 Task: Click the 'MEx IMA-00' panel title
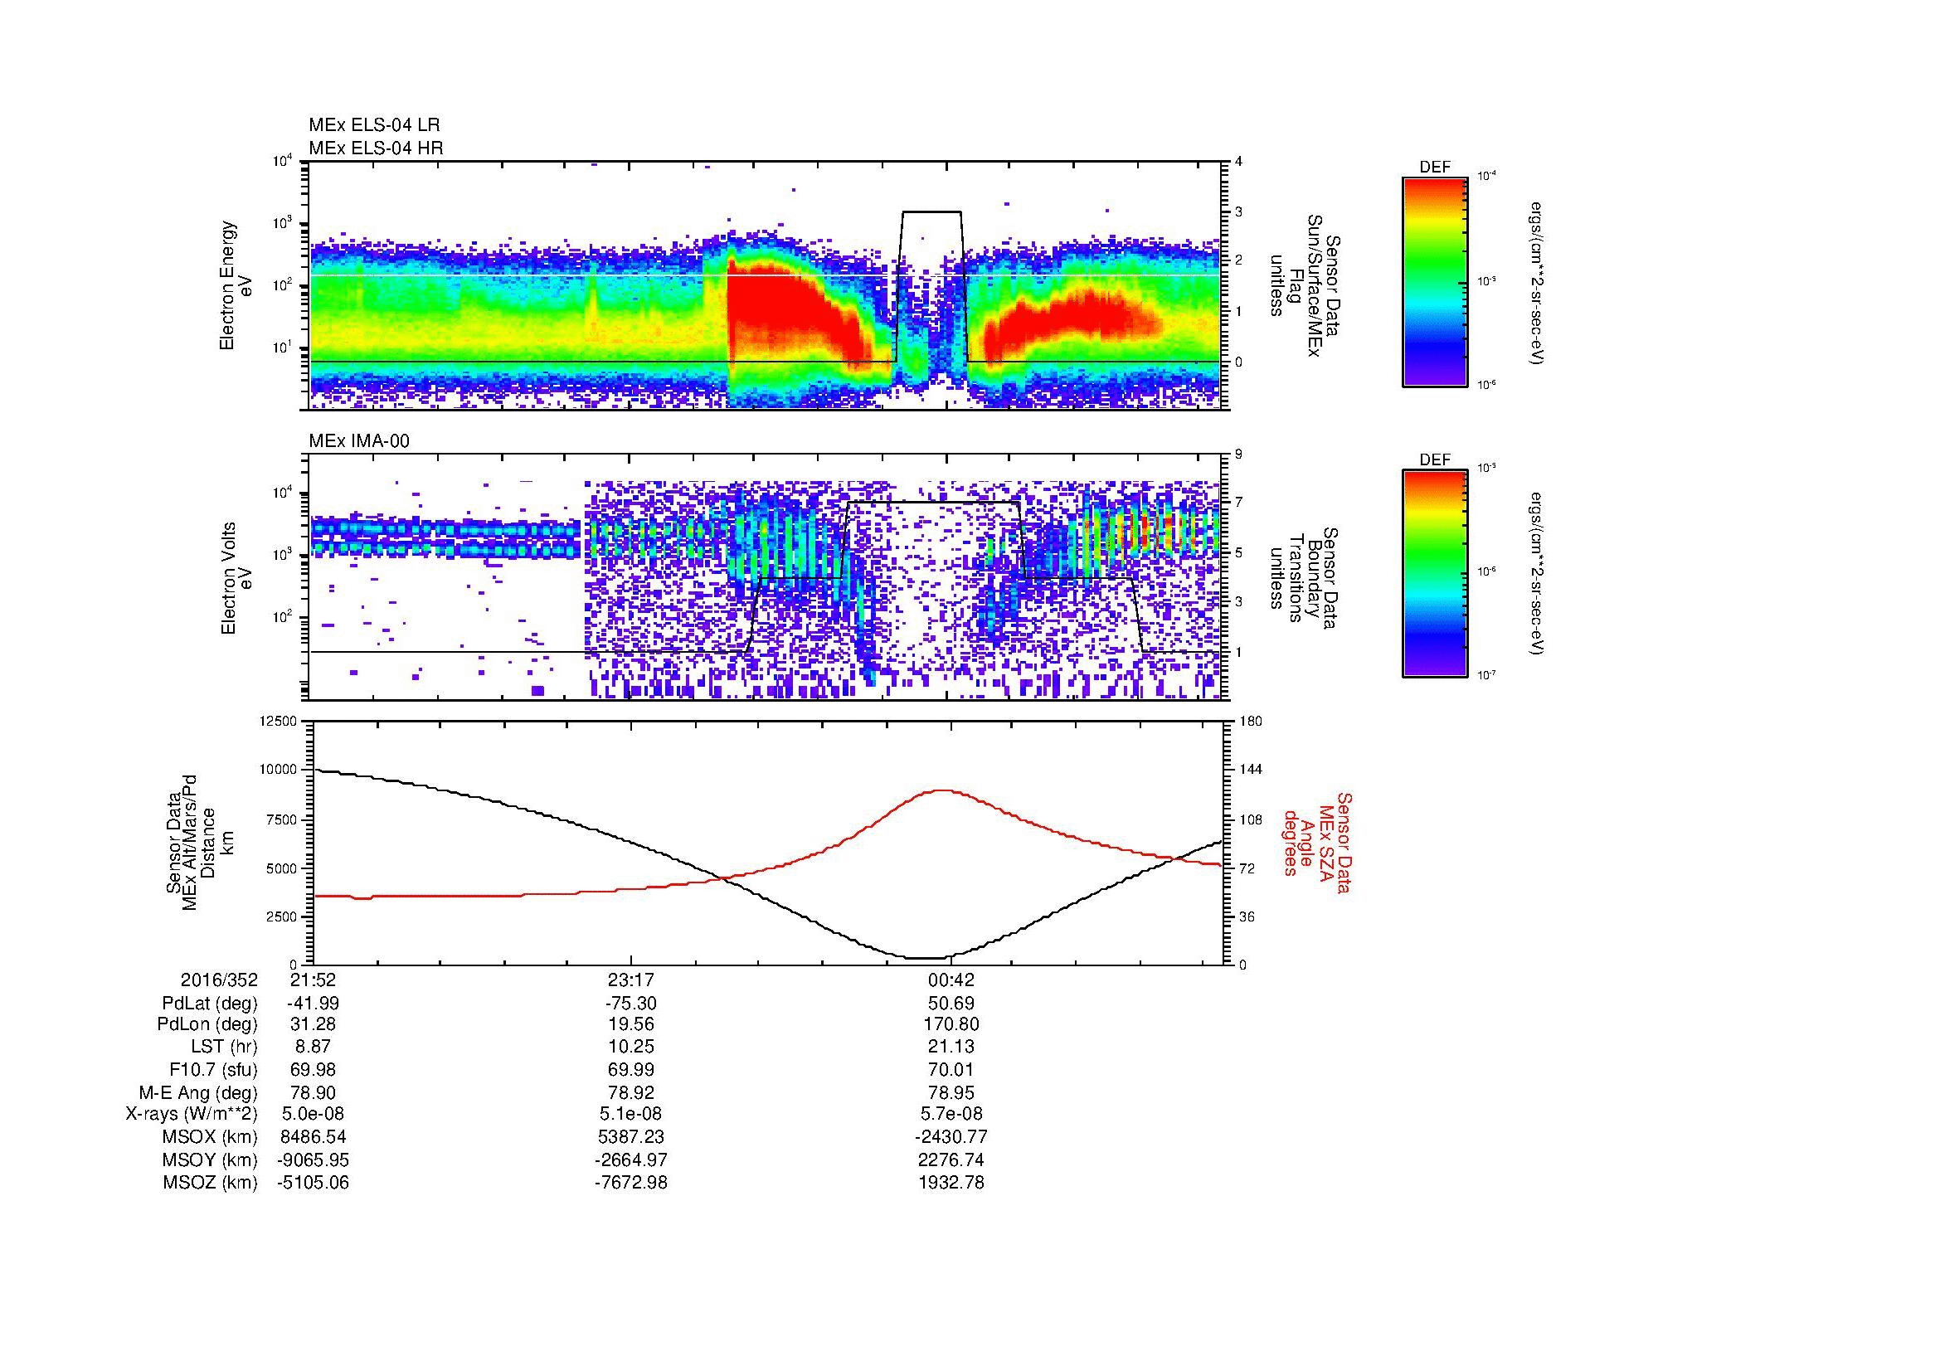click(x=359, y=441)
